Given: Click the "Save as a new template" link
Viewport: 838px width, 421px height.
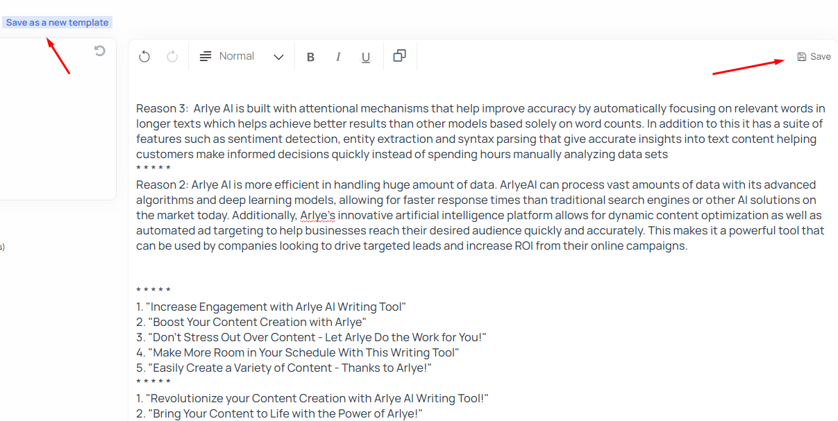Looking at the screenshot, I should pos(57,22).
